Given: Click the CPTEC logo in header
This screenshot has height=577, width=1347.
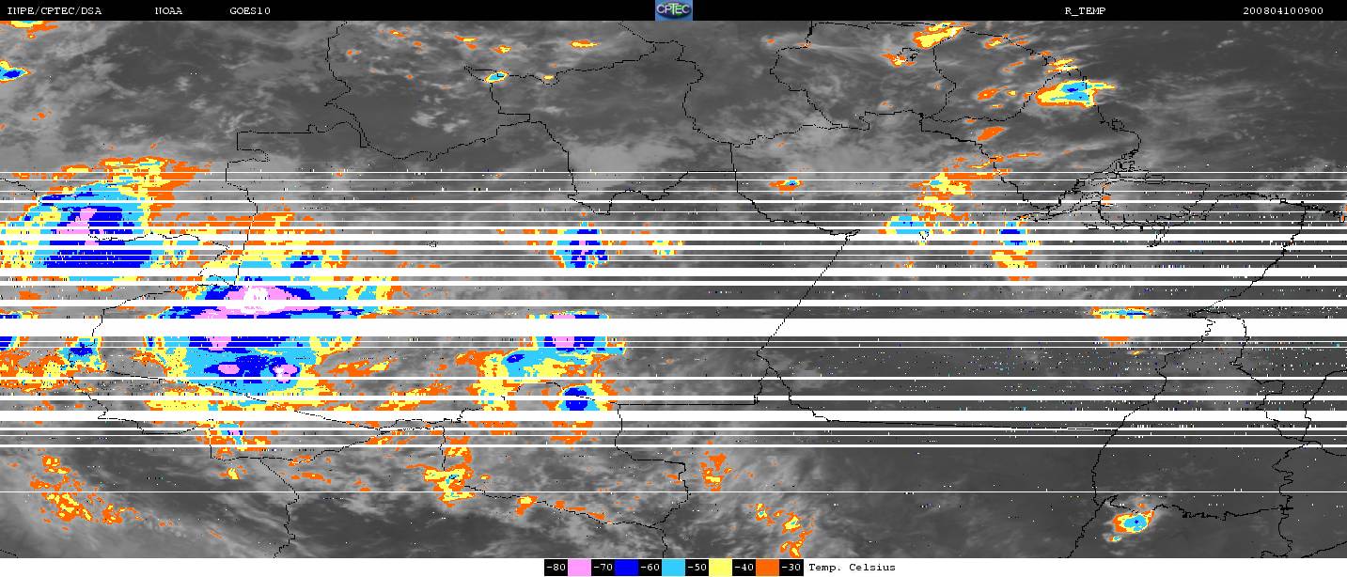Looking at the screenshot, I should coord(673,10).
